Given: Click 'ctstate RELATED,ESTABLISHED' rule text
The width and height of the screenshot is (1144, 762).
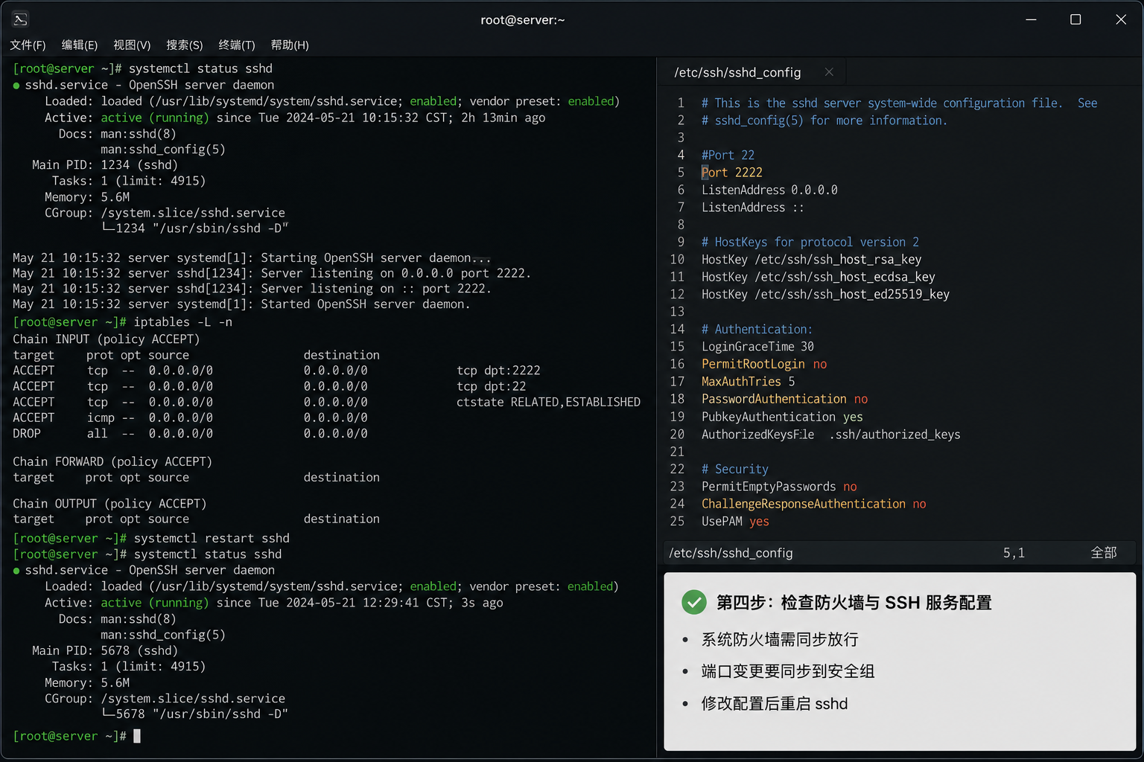Looking at the screenshot, I should 548,402.
